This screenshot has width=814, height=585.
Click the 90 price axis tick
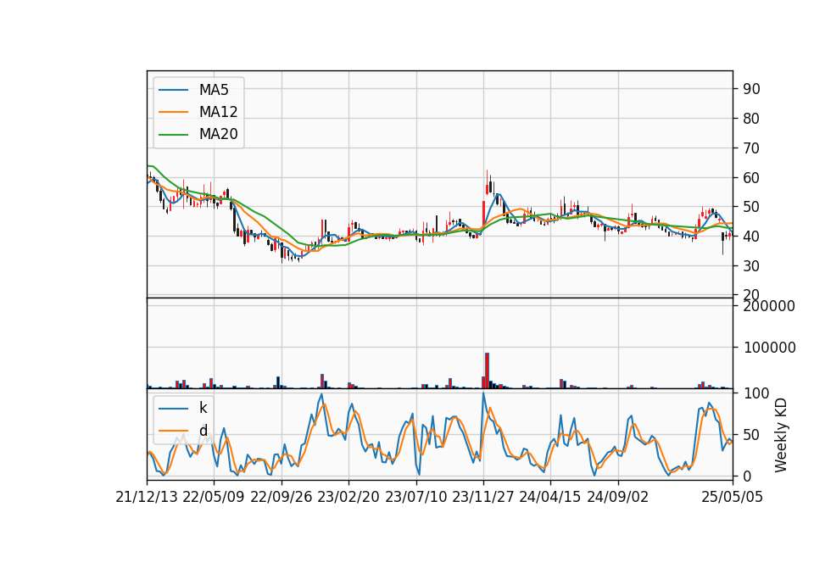click(751, 89)
